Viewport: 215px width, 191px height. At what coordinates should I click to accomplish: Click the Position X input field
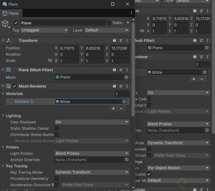[69, 48]
